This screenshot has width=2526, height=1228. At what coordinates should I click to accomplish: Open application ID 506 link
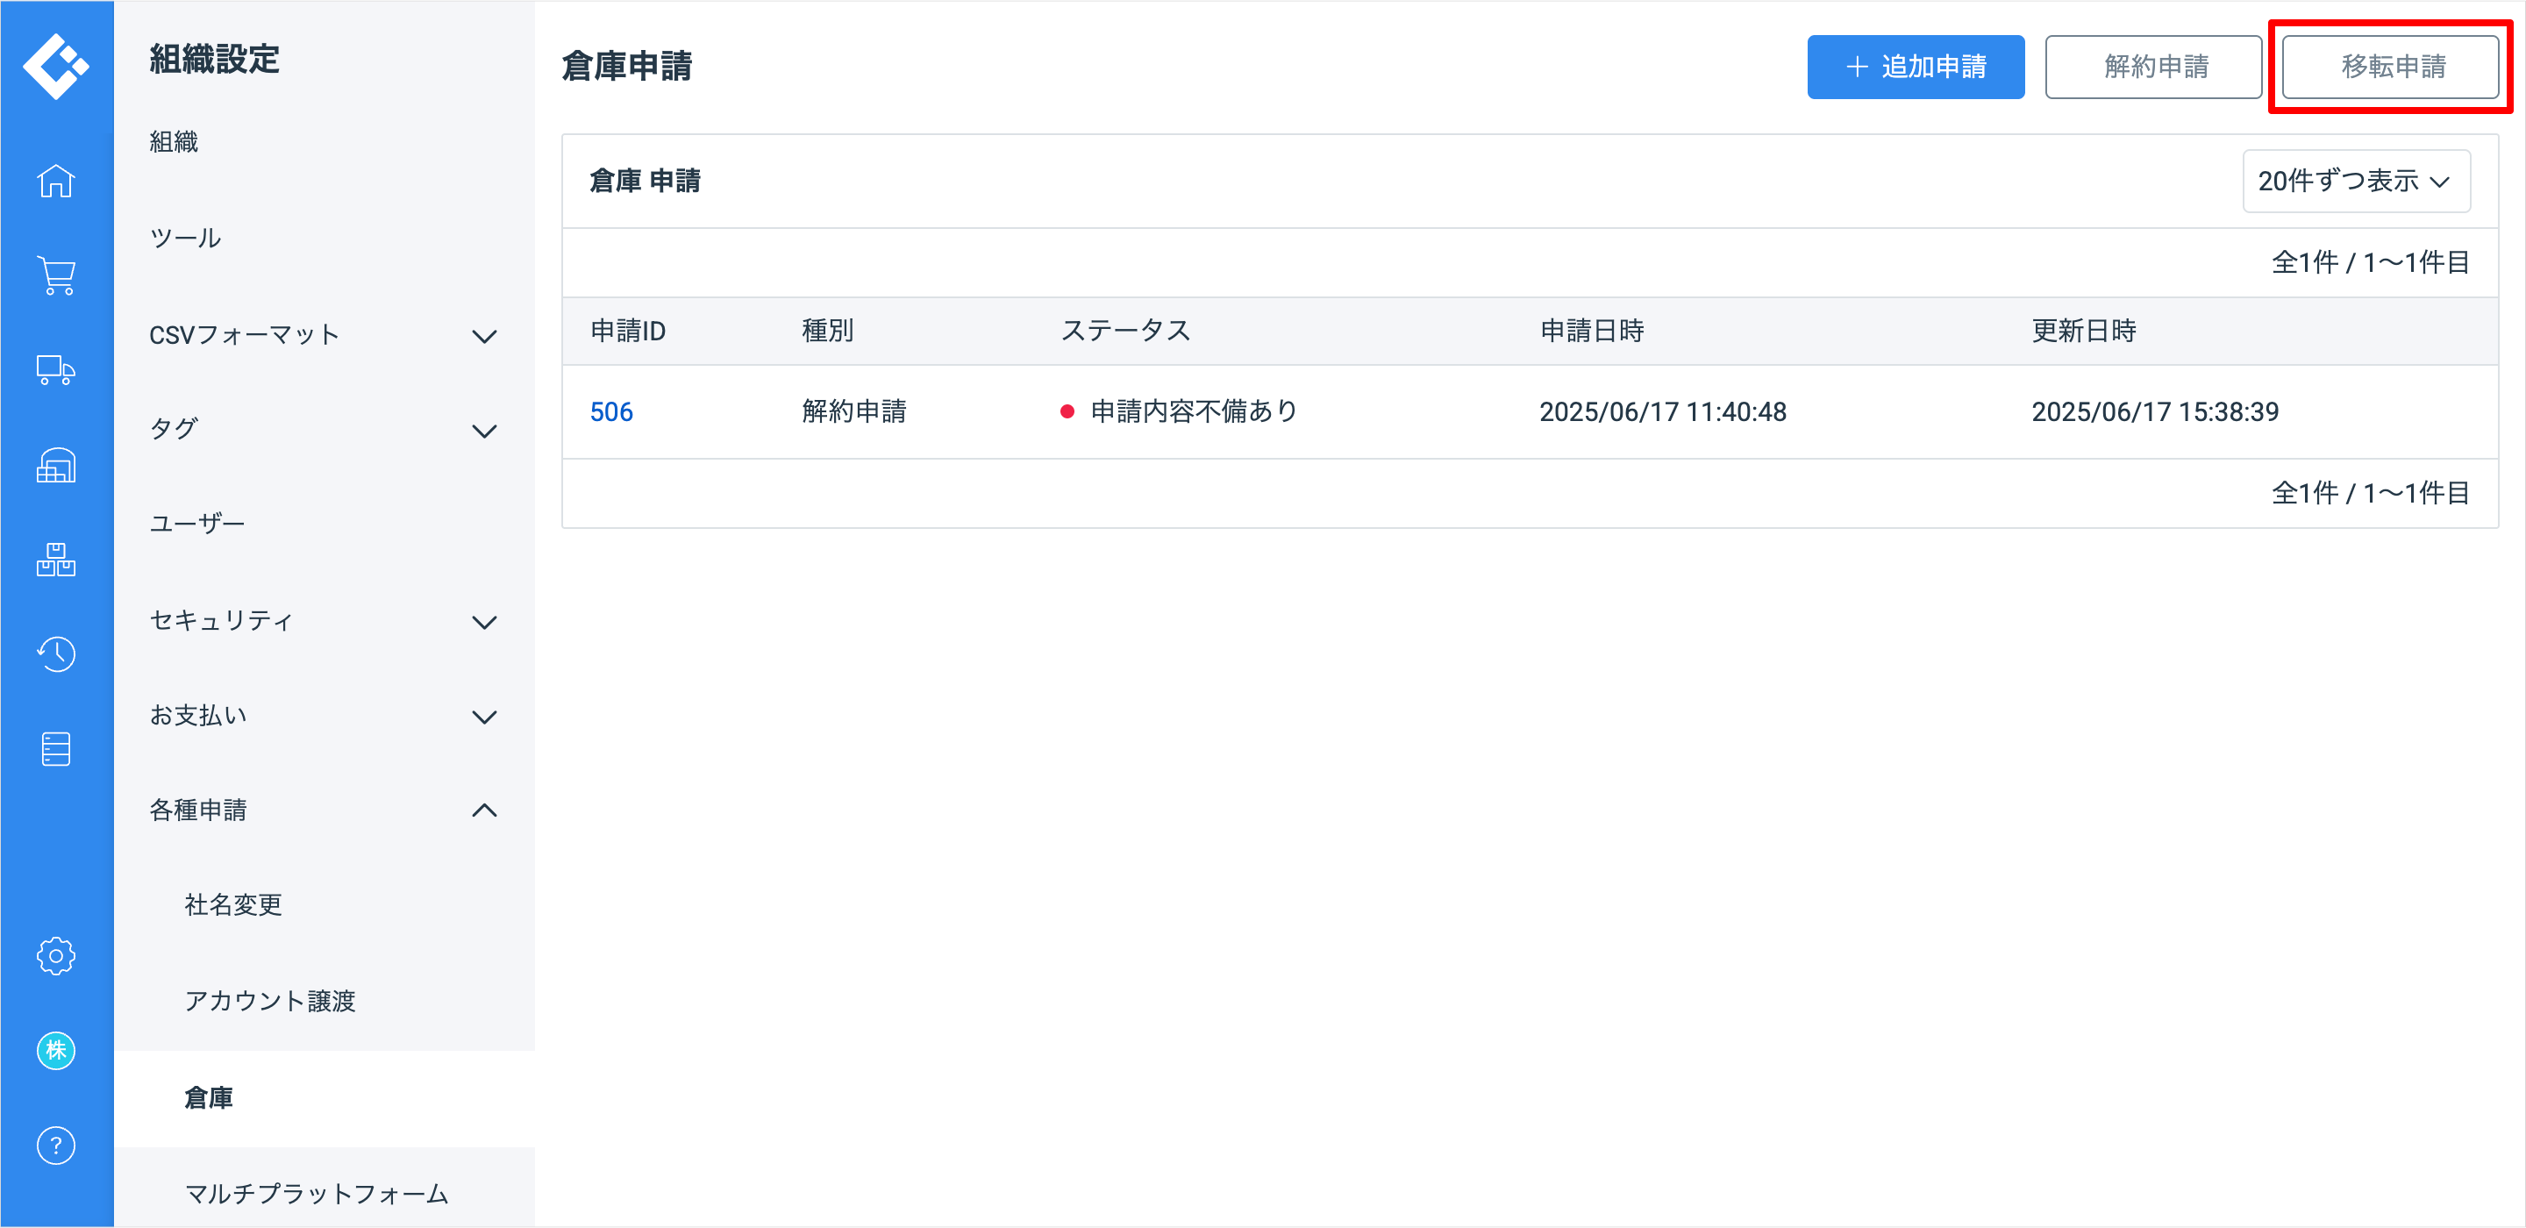(611, 412)
